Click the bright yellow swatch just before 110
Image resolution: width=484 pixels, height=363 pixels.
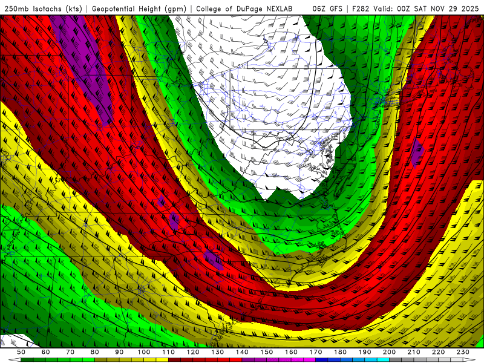(162, 360)
